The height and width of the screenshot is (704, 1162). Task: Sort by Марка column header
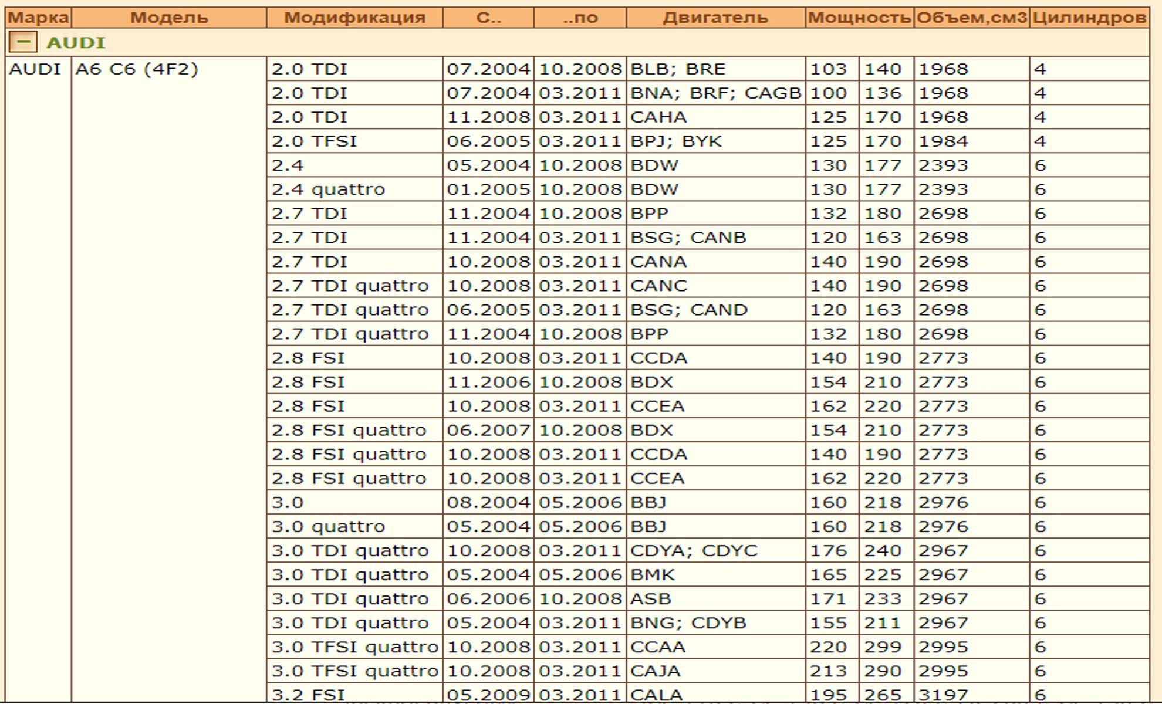coord(38,18)
